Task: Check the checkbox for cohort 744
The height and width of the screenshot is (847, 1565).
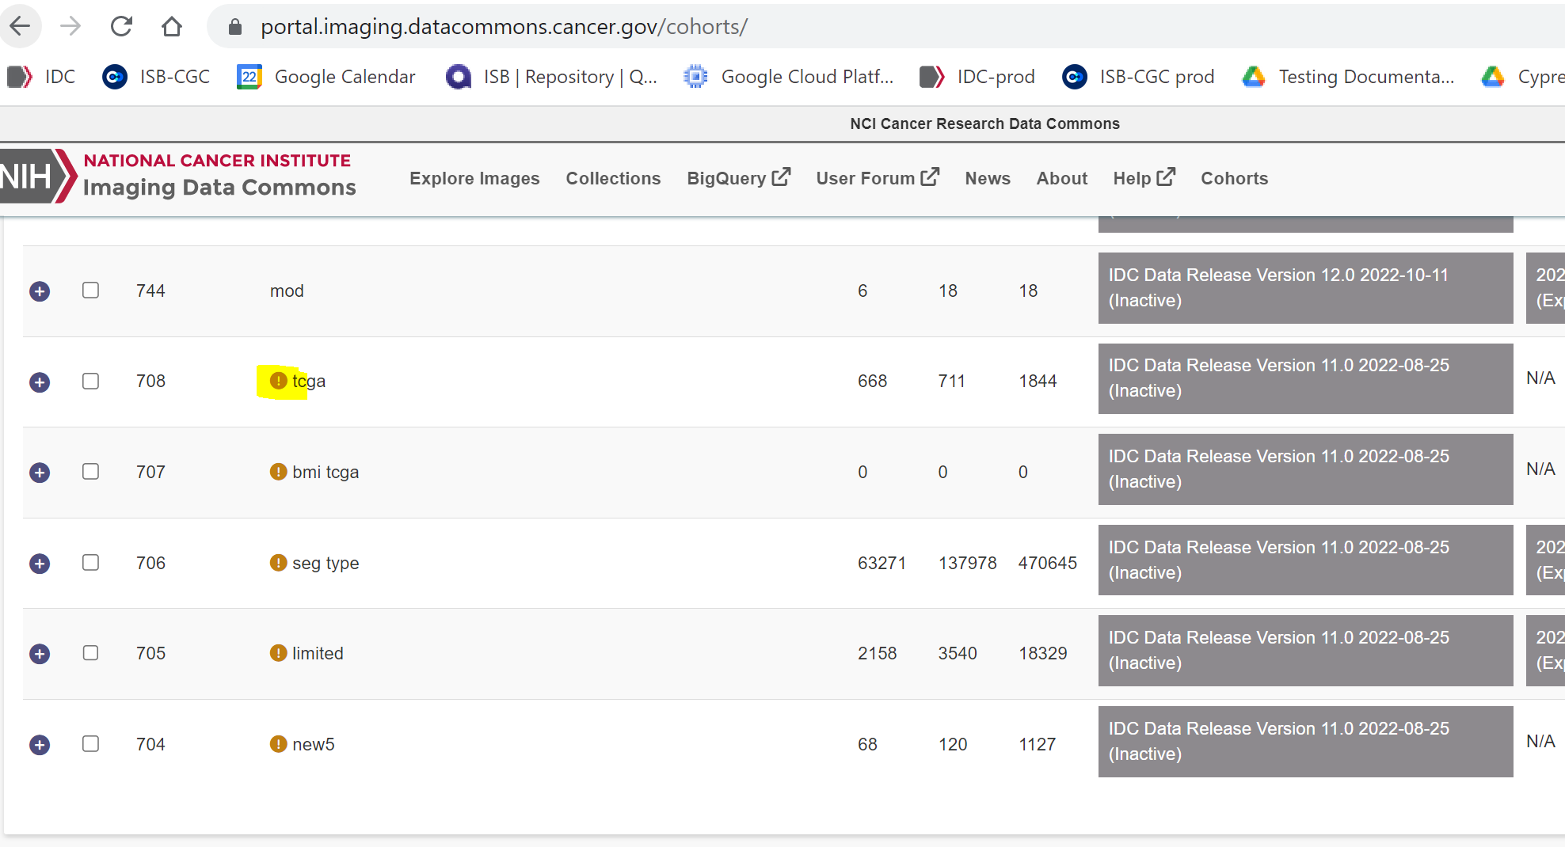Action: tap(90, 291)
